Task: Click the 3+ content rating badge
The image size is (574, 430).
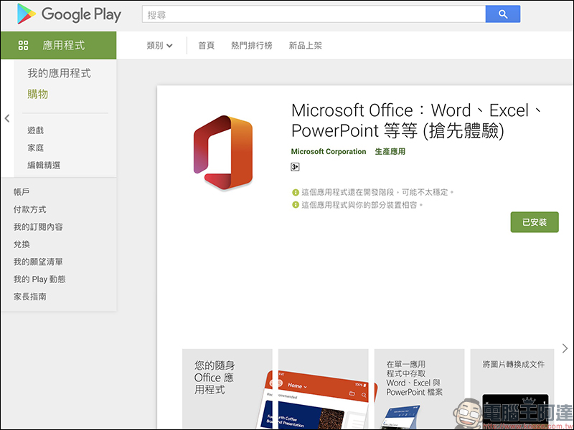Action: pyautogui.click(x=295, y=167)
